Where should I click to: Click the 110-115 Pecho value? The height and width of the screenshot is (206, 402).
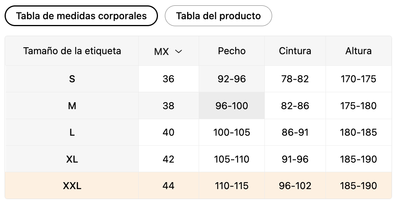[232, 186]
